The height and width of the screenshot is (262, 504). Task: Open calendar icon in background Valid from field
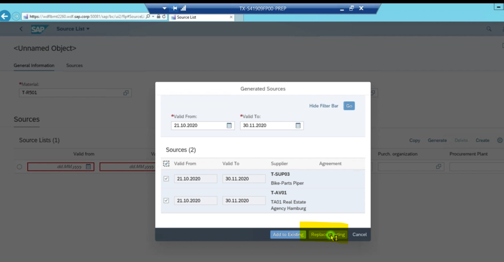click(88, 167)
